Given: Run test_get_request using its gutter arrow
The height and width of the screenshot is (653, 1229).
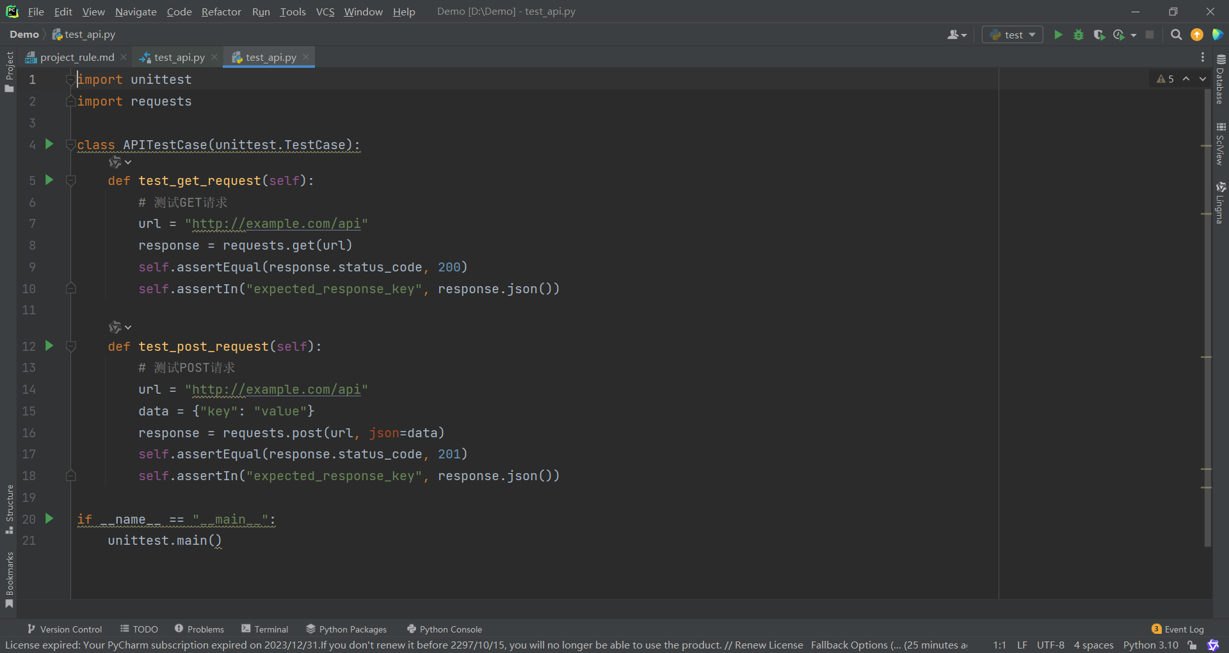Looking at the screenshot, I should (49, 180).
